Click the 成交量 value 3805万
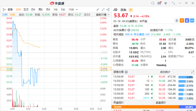This screenshot has height=111, width=196. point(190,40)
